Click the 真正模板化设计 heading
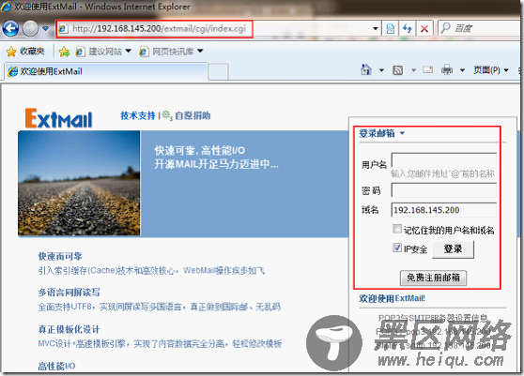 click(69, 330)
